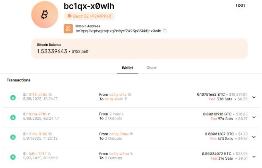Viewport: 262px width, 168px height.
Task: Copy transaction ID fa8d-1737
Action: (49, 153)
